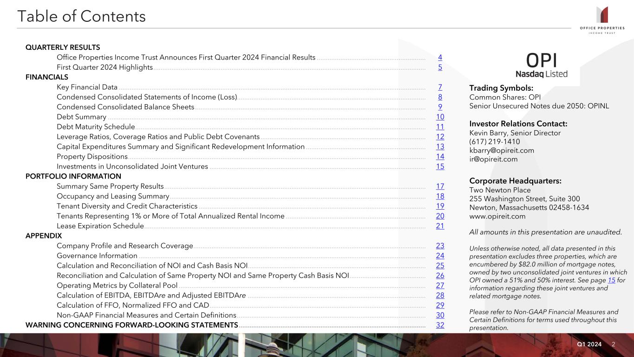Go to page 5 First Quarter Highlights
634x357 pixels.
click(x=440, y=67)
